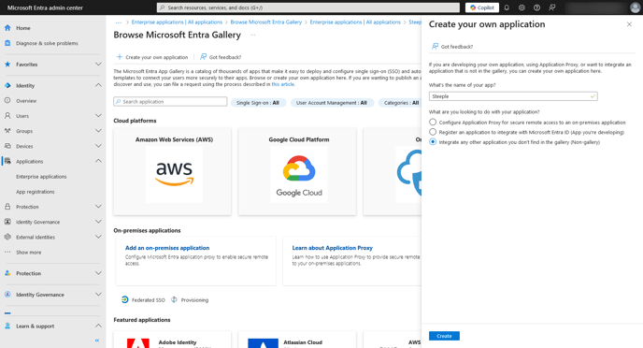Click the Learn & support icon
Screen dimensions: 643x348
pos(7,326)
